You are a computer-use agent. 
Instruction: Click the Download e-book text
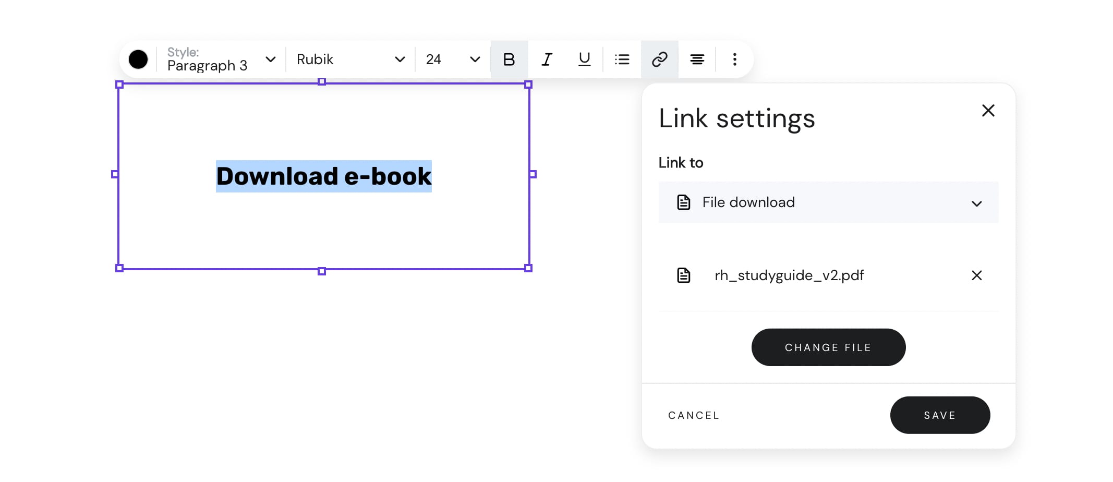323,176
